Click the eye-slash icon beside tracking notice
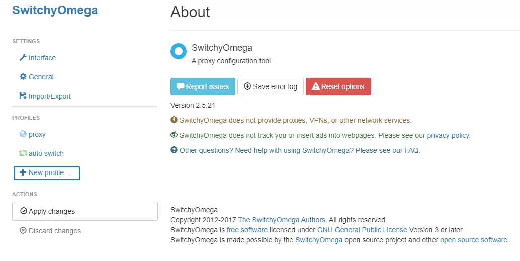520x261 pixels. pyautogui.click(x=174, y=135)
